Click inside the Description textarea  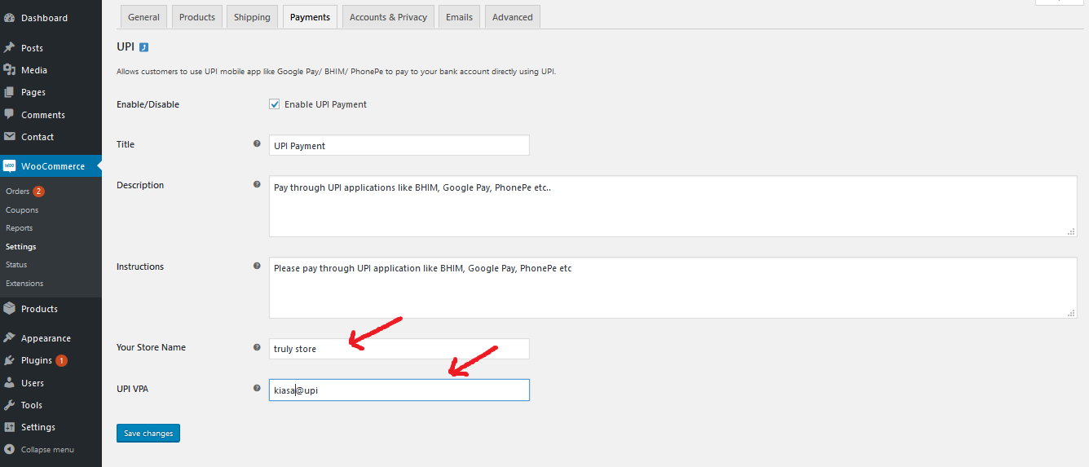pos(673,206)
